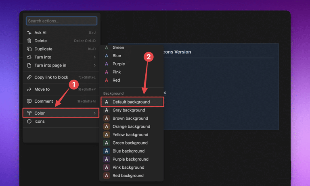The width and height of the screenshot is (310, 186).
Task: Focus the Search actions input field
Action: (61, 21)
